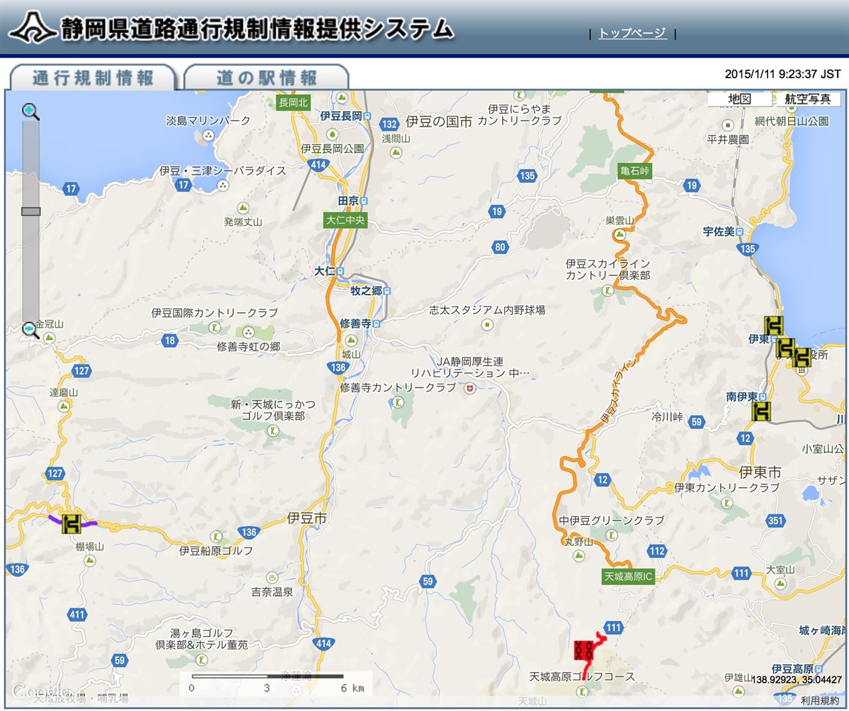This screenshot has height=711, width=849.
Task: Click the 淡島マリンパーク marker
Action: pyautogui.click(x=208, y=135)
